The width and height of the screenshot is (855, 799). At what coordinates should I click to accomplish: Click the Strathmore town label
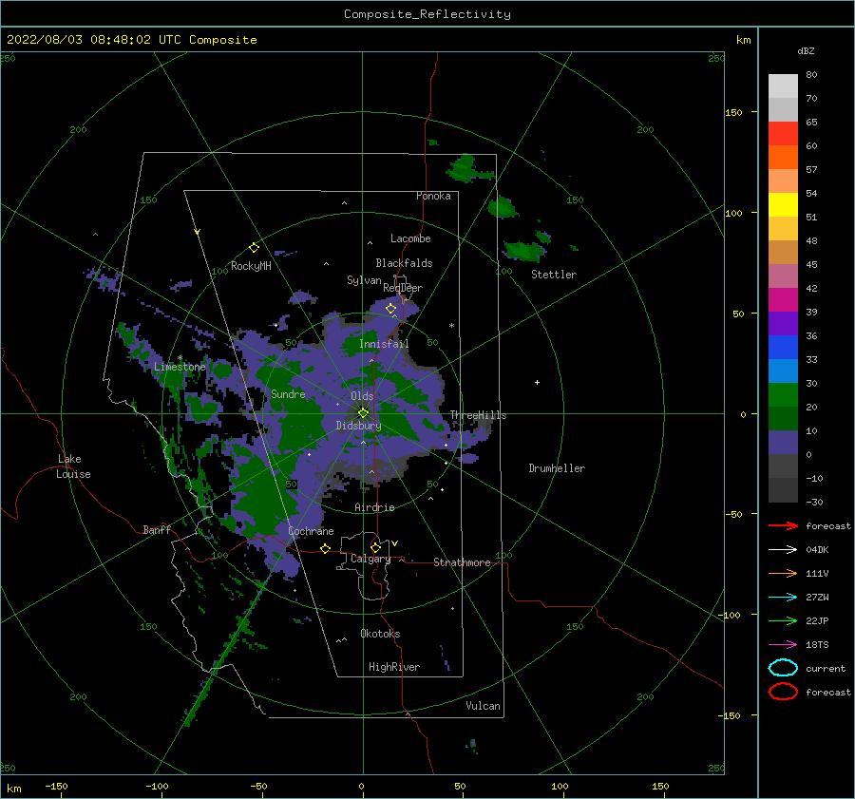pos(462,562)
